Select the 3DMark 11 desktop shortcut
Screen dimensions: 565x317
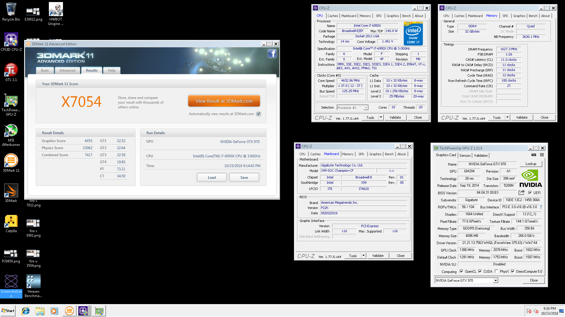11,163
